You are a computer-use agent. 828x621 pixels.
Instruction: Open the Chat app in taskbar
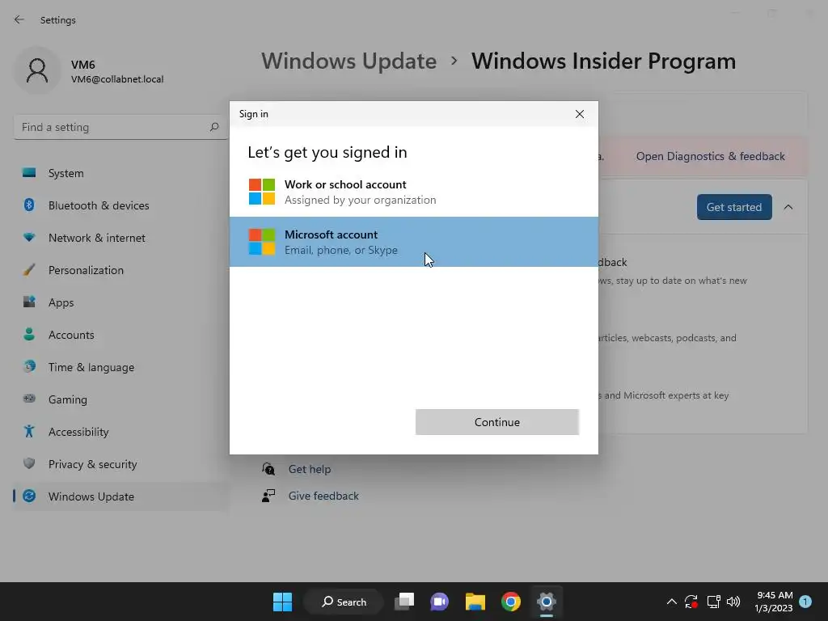click(439, 602)
